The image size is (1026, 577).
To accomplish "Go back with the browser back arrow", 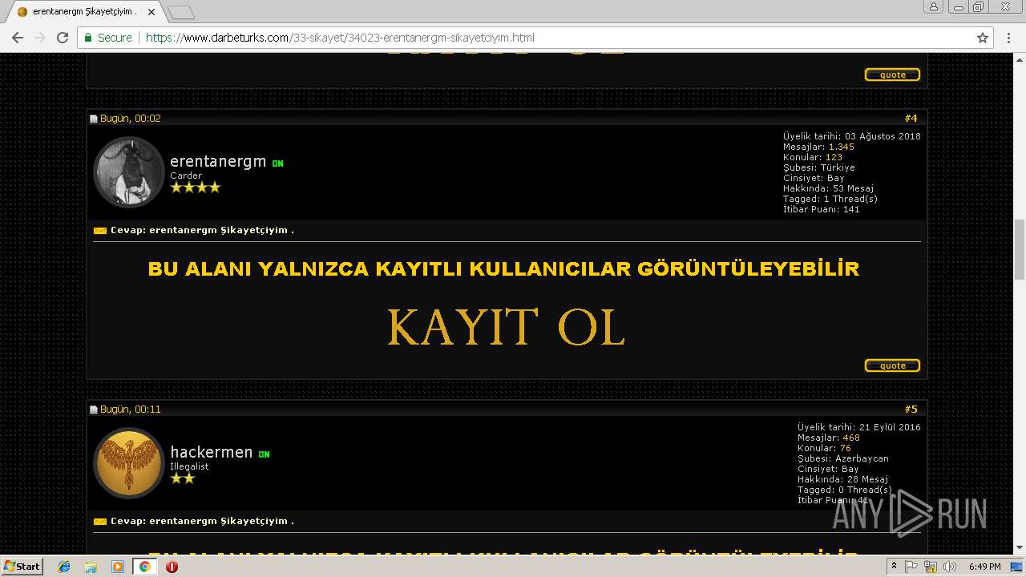I will tap(18, 38).
